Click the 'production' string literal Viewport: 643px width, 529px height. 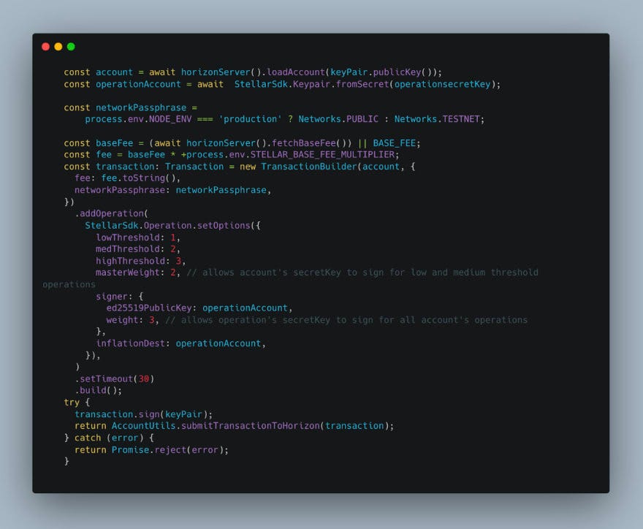click(250, 119)
